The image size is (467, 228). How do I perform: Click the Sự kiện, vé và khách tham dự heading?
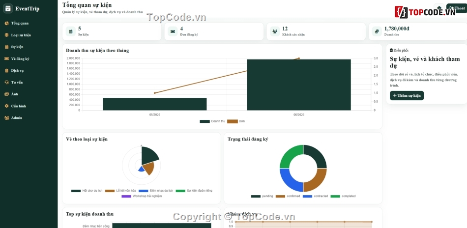tap(425, 62)
